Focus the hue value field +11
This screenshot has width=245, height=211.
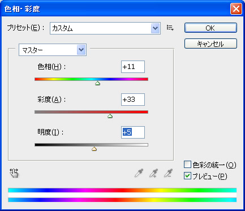pos(133,67)
